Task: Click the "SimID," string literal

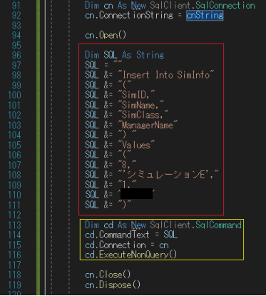Action: 137,95
